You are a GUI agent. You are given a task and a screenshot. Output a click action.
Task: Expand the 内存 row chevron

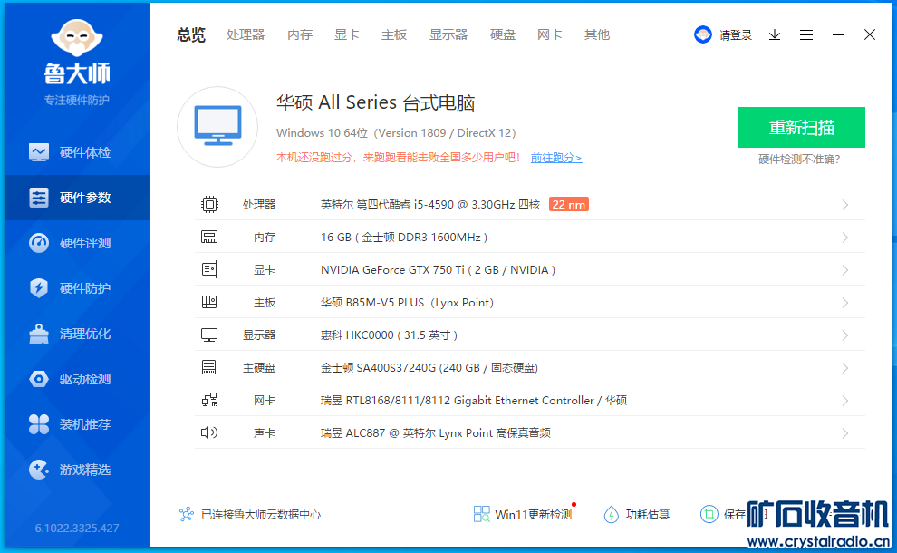[845, 238]
